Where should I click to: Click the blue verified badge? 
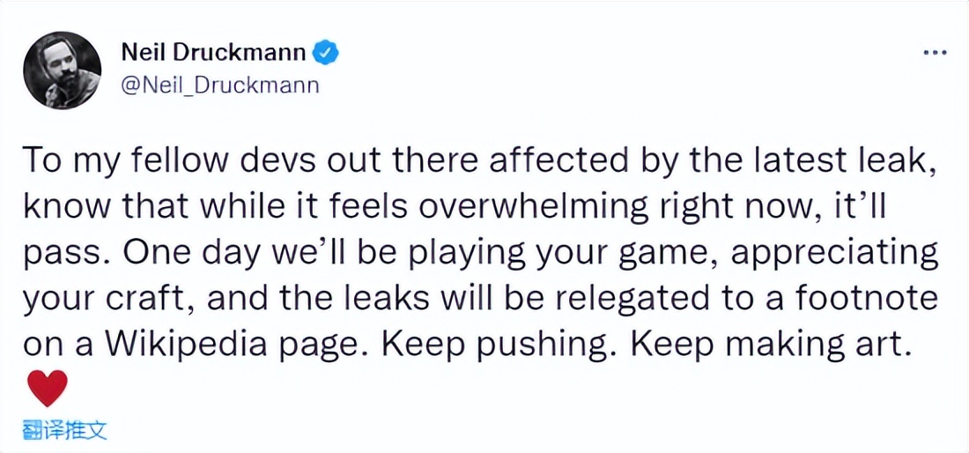tap(327, 53)
